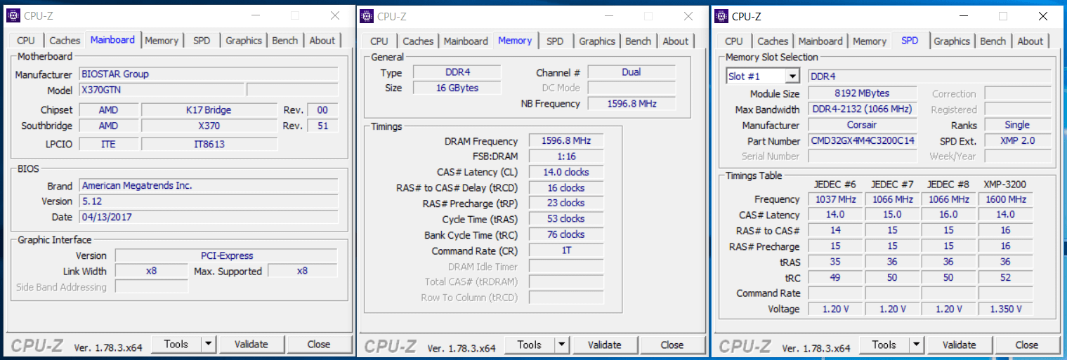Expand the Tools dropdown arrow in the Mainboard window

pyautogui.click(x=208, y=344)
